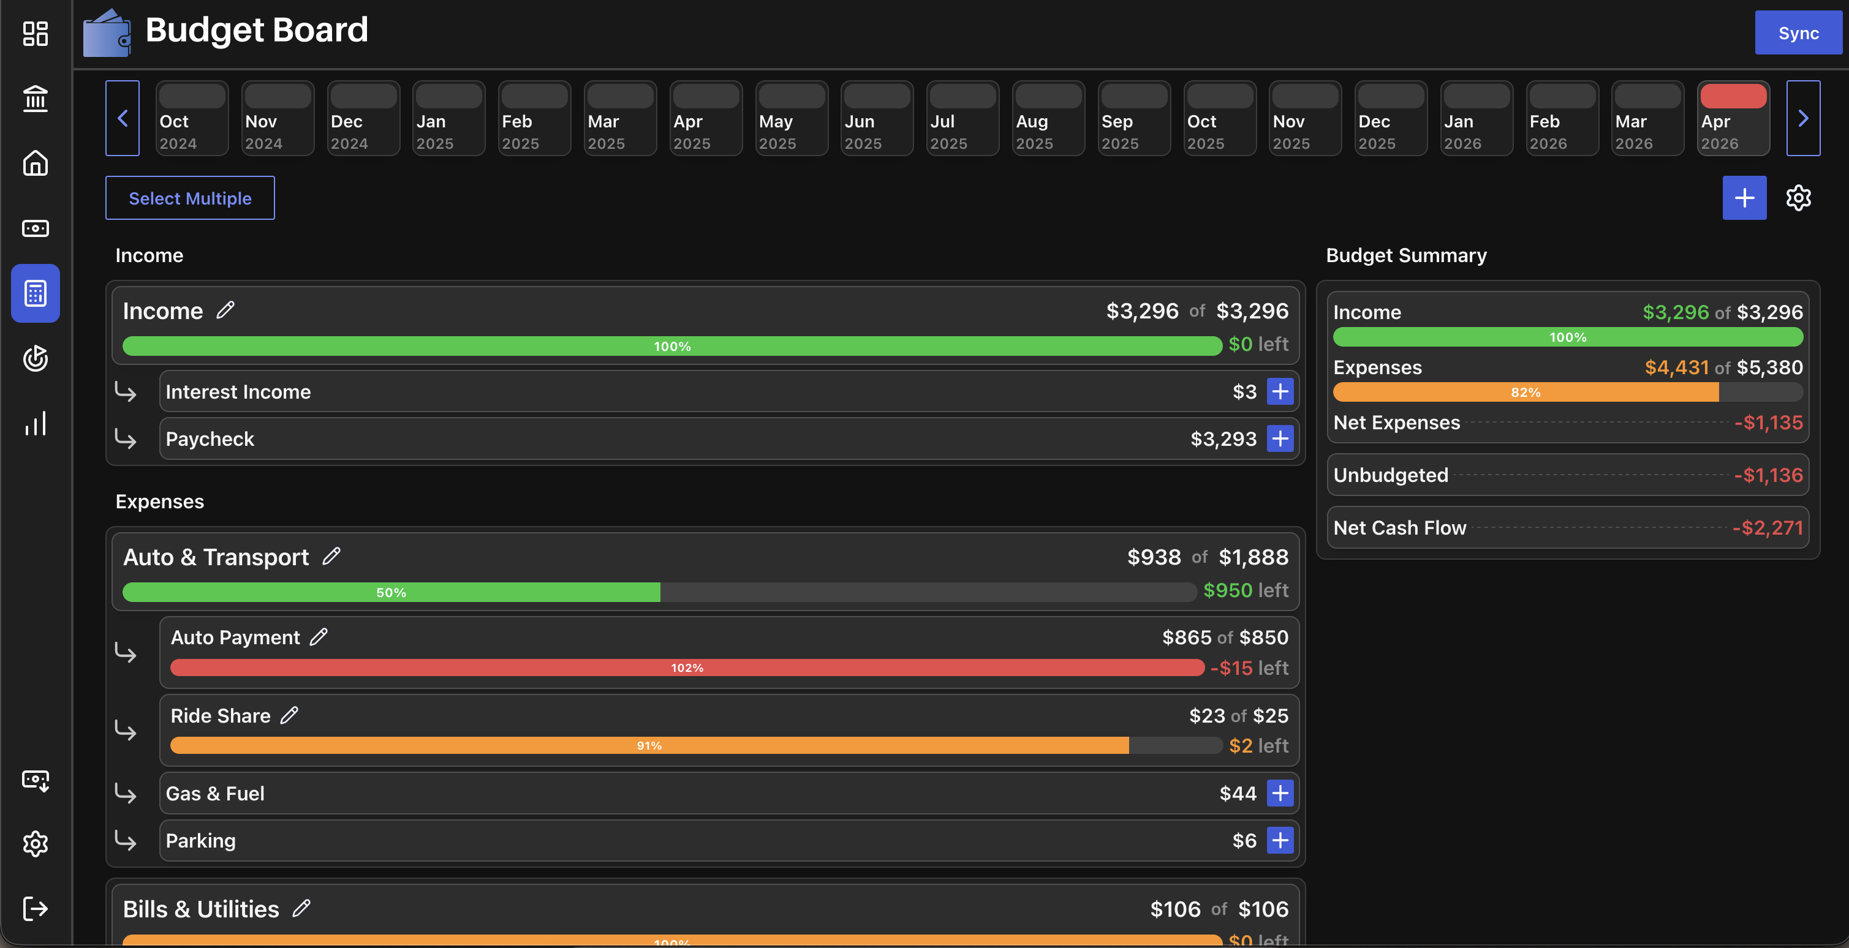Click the Auto & Transport 50% progress bar
This screenshot has width=1849, height=948.
[659, 592]
